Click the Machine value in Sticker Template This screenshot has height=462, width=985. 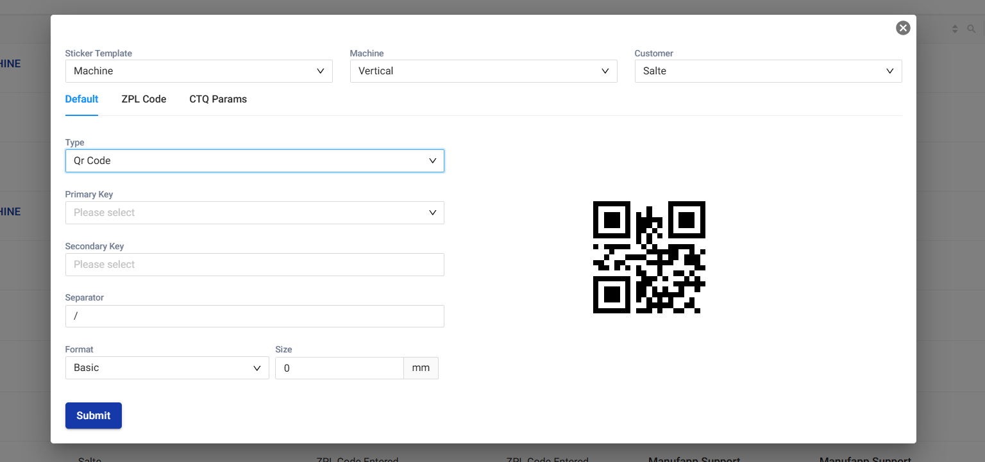[94, 71]
